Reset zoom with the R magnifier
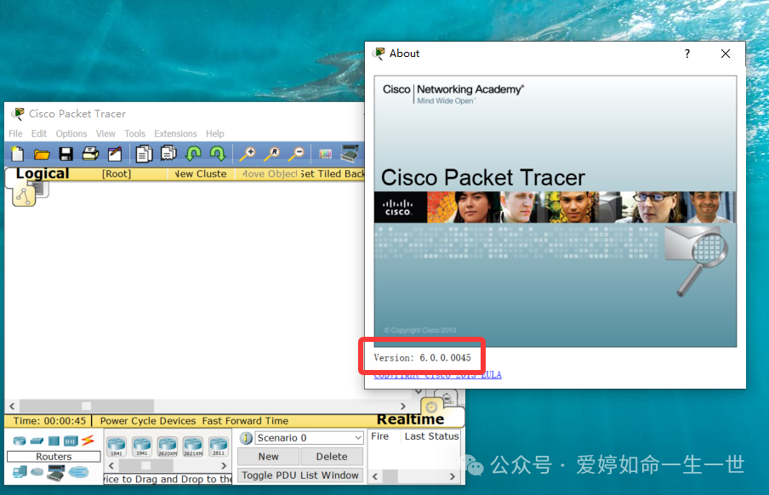This screenshot has width=769, height=495. click(x=271, y=154)
